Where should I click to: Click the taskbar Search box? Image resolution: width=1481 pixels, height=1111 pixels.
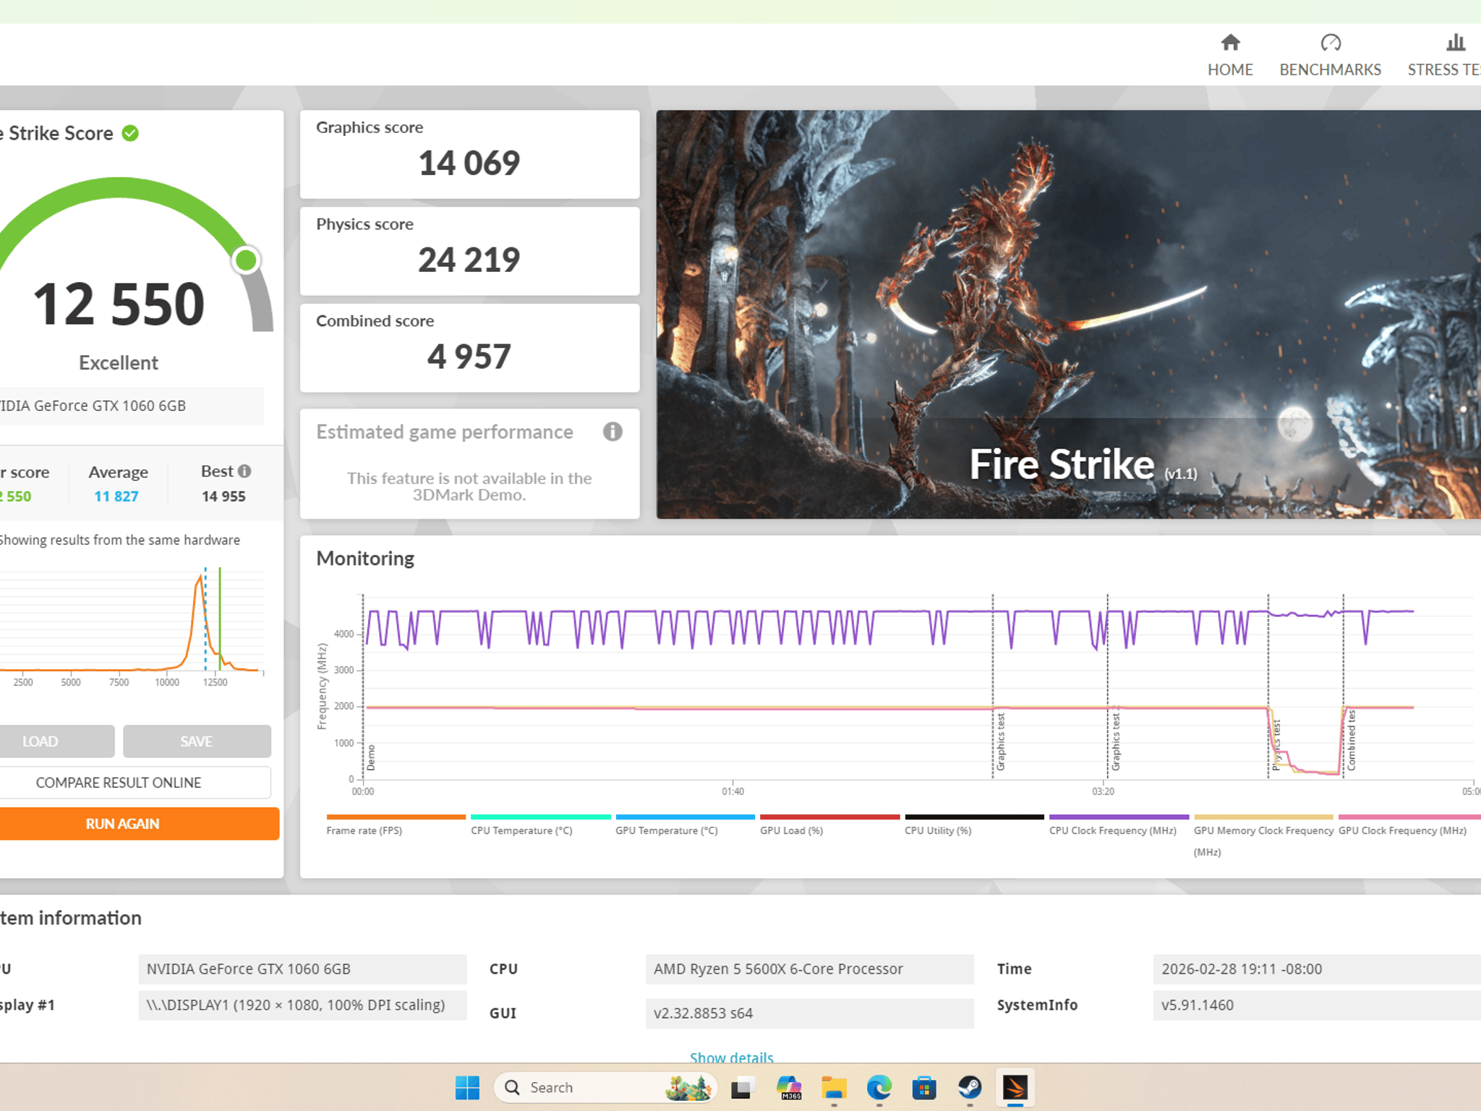[x=605, y=1087]
